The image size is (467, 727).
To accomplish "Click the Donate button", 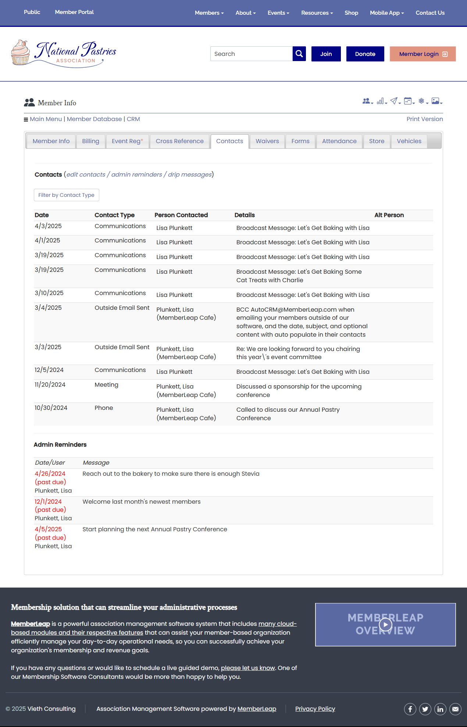I will [365, 54].
